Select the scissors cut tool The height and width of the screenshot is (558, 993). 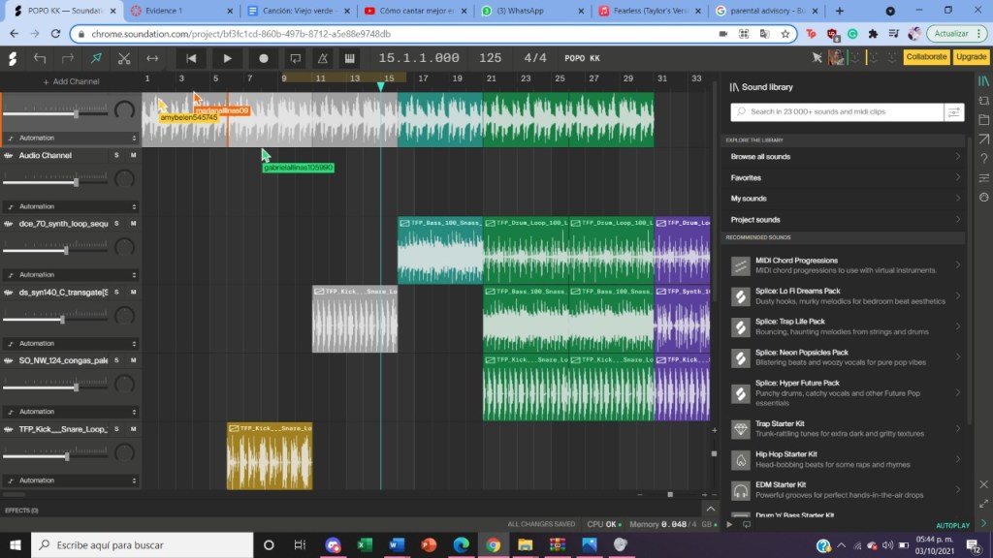coord(124,58)
